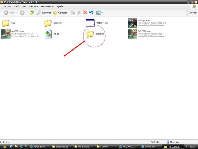
Task: Toggle the Carpetas folder pane
Action: (x=60, y=13)
